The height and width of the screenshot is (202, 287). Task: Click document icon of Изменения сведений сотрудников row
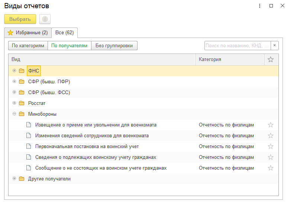pyautogui.click(x=29, y=135)
